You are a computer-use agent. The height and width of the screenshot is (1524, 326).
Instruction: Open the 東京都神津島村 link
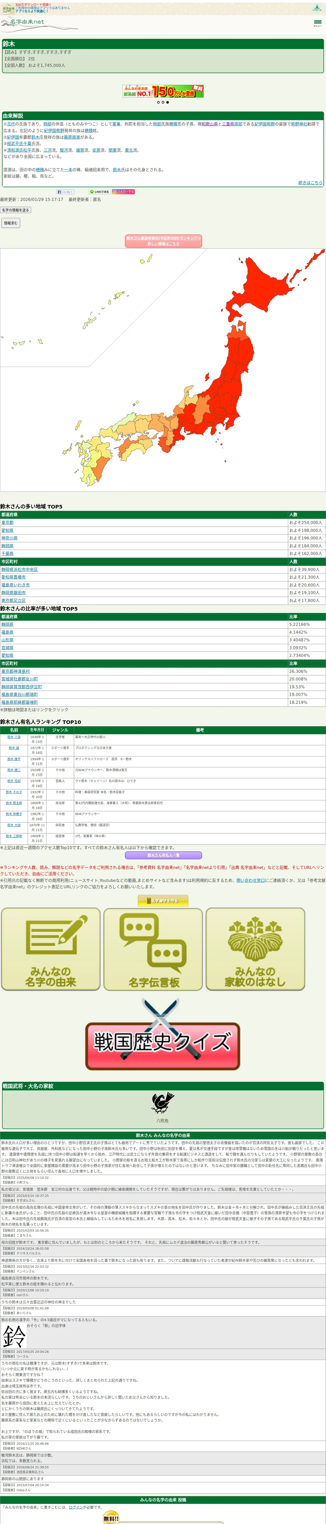point(15,672)
